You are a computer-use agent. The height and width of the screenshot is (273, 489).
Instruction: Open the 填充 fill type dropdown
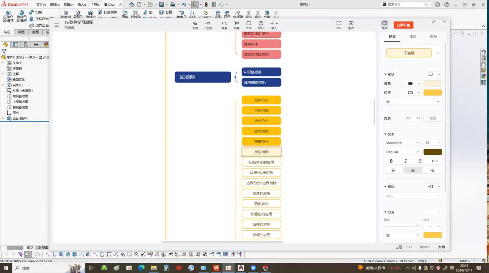(413, 84)
